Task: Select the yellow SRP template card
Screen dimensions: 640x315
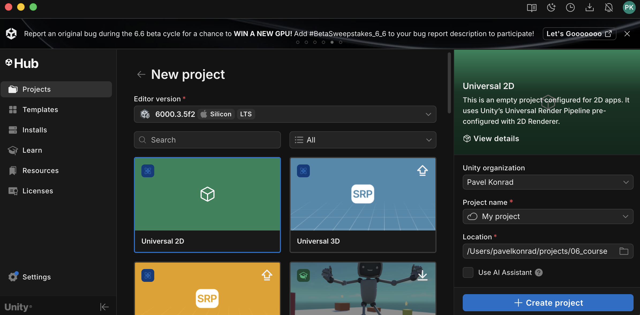Action: [x=207, y=289]
